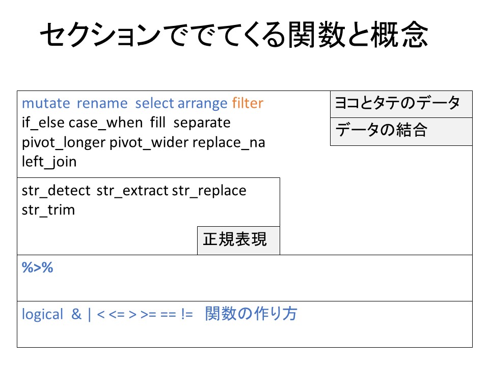Click the left_join text
This screenshot has width=489, height=366.
tap(49, 162)
